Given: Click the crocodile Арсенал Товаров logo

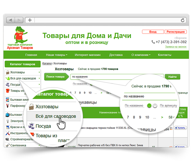Looking at the screenshot, I should [20, 38].
